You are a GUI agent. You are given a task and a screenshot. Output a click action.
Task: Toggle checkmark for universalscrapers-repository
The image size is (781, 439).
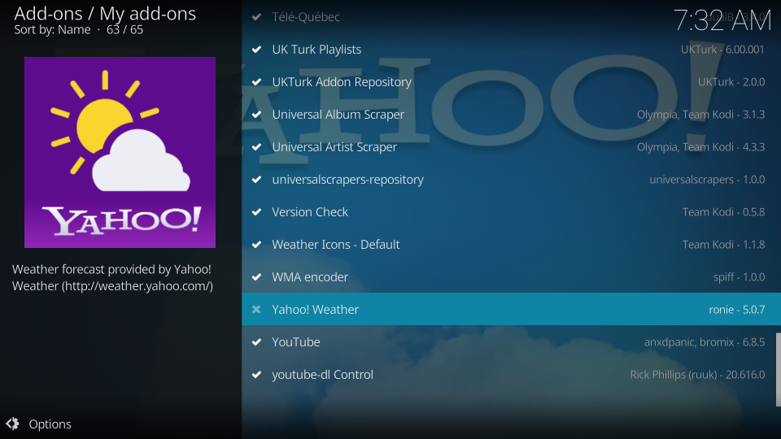[256, 180]
